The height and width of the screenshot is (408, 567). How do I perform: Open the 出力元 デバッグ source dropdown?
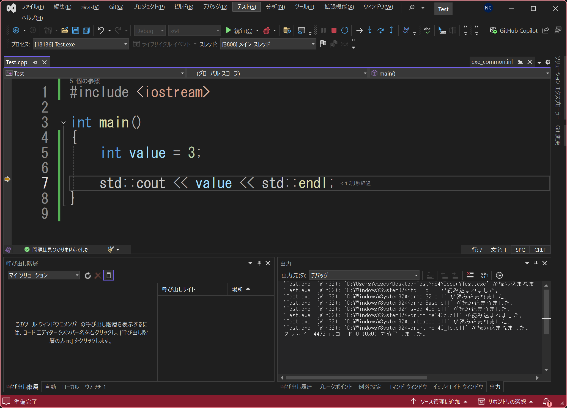[x=364, y=275]
